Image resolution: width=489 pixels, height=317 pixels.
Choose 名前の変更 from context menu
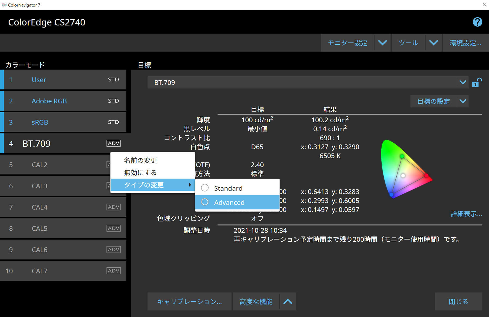point(153,160)
